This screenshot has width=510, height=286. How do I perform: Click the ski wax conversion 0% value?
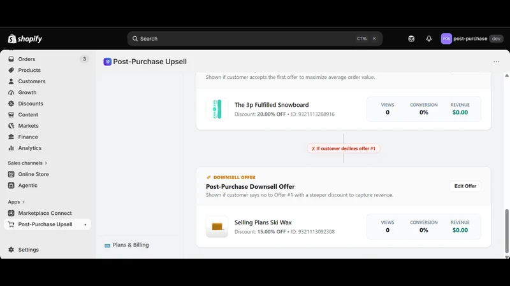424,230
